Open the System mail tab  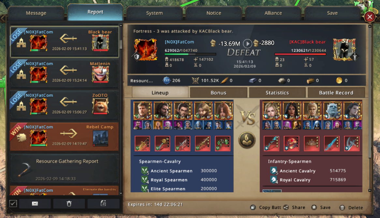tap(154, 13)
